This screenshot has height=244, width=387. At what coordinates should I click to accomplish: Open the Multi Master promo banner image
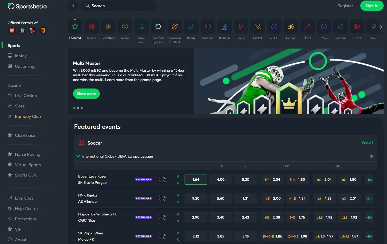[289, 81]
